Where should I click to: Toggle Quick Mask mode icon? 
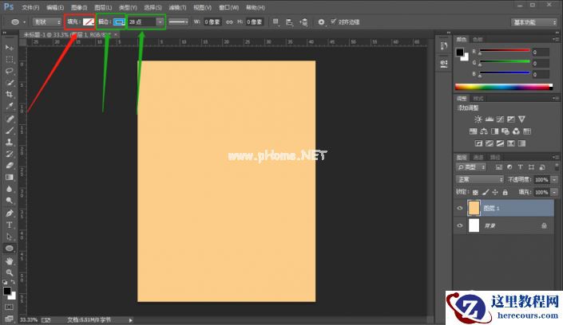coord(9,307)
